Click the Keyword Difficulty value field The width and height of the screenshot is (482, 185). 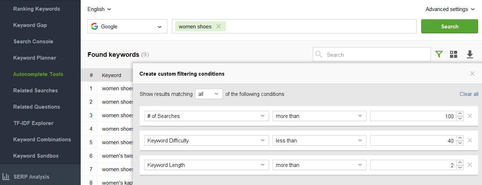point(413,140)
